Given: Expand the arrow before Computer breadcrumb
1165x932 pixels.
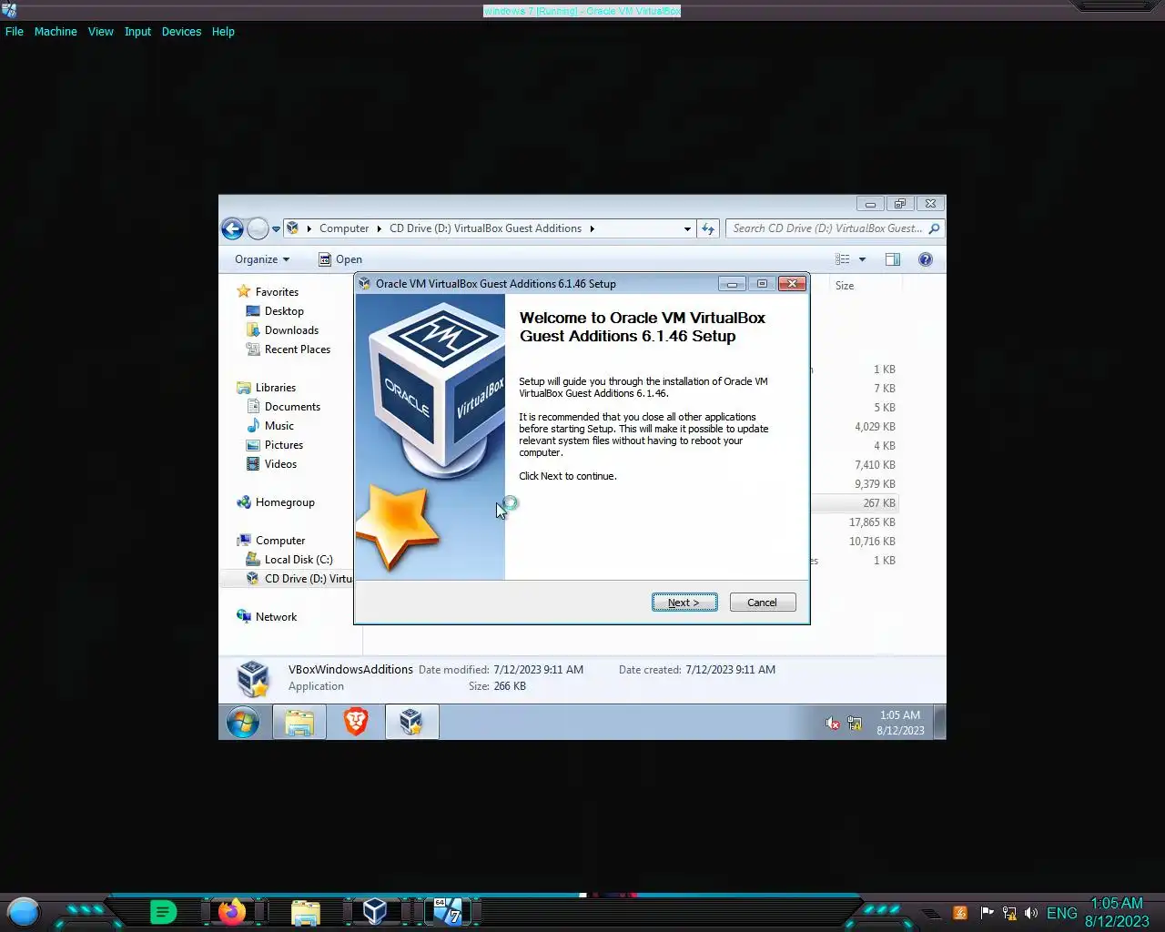Looking at the screenshot, I should click(x=309, y=228).
